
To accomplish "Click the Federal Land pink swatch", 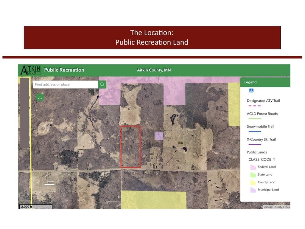I will click(x=253, y=167).
